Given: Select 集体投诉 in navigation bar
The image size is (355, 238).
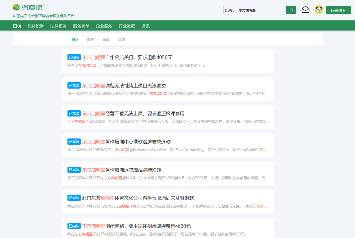Looking at the screenshot, I should pyautogui.click(x=35, y=26).
